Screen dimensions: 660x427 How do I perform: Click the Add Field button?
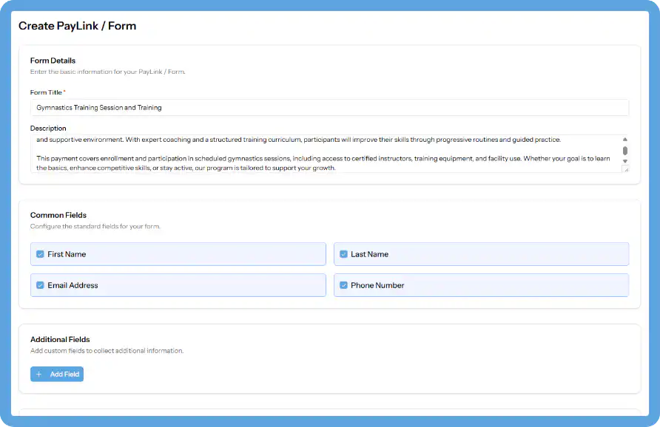point(57,374)
